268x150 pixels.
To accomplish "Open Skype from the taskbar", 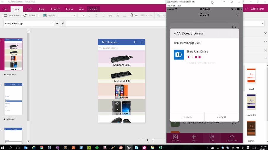I will pos(137,148).
